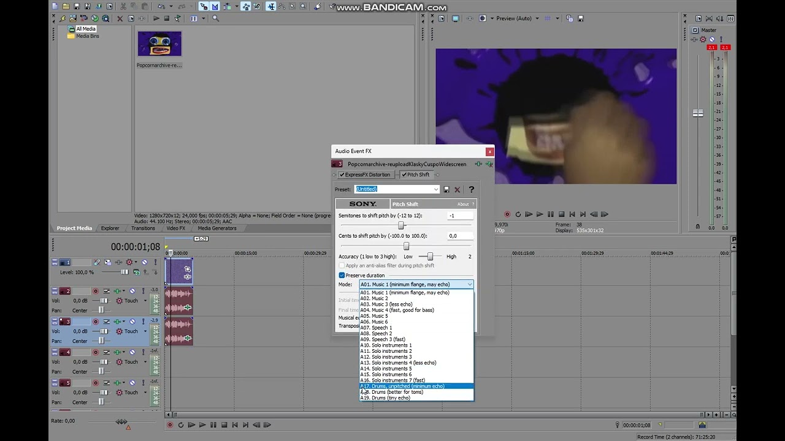Mute audio track 2
785x441 pixels.
132,291
